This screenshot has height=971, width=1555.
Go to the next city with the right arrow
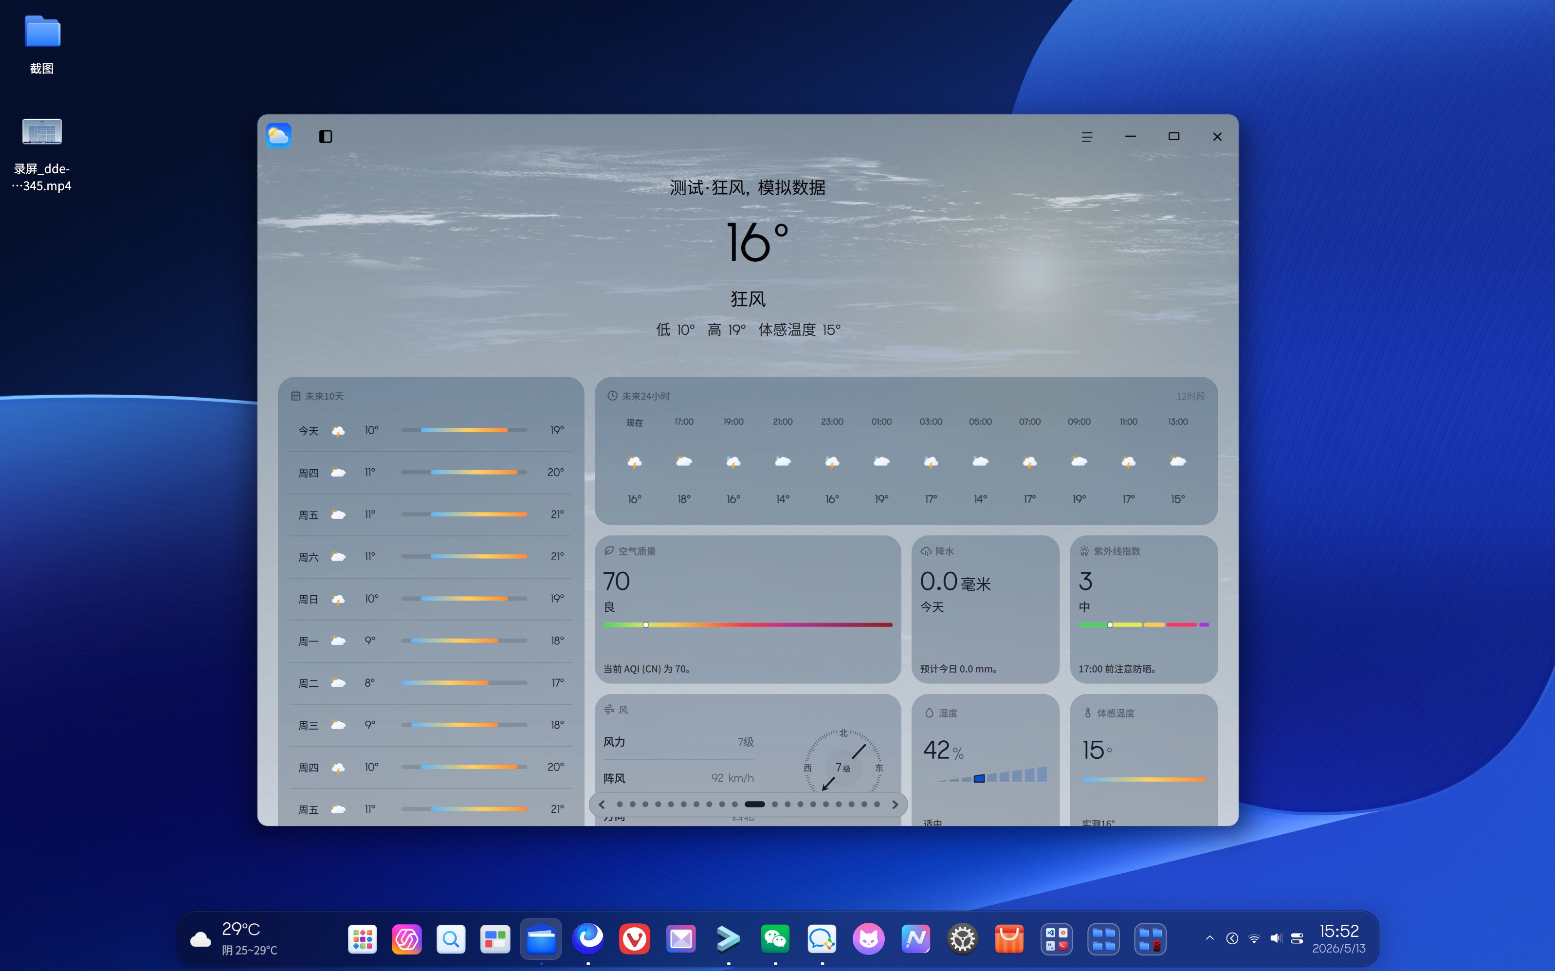pyautogui.click(x=895, y=804)
